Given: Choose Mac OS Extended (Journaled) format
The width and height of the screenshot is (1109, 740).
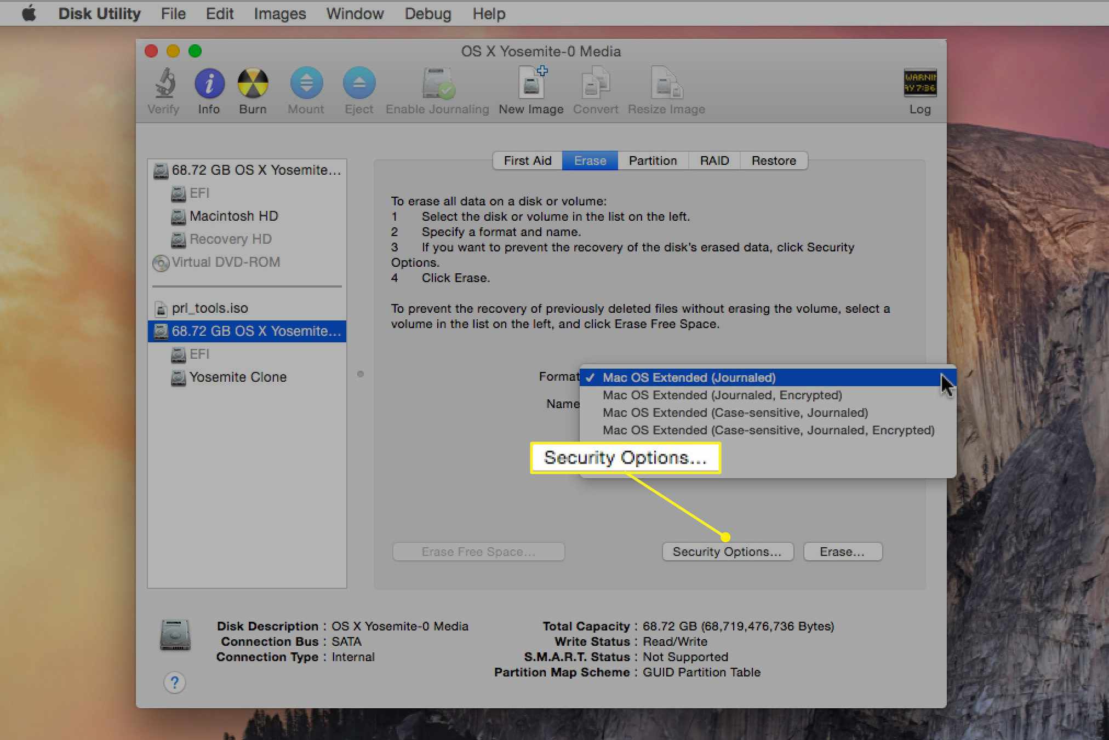Looking at the screenshot, I should click(x=768, y=377).
